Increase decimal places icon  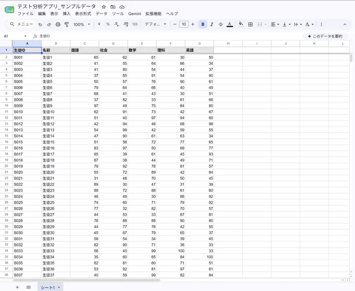tap(126, 24)
